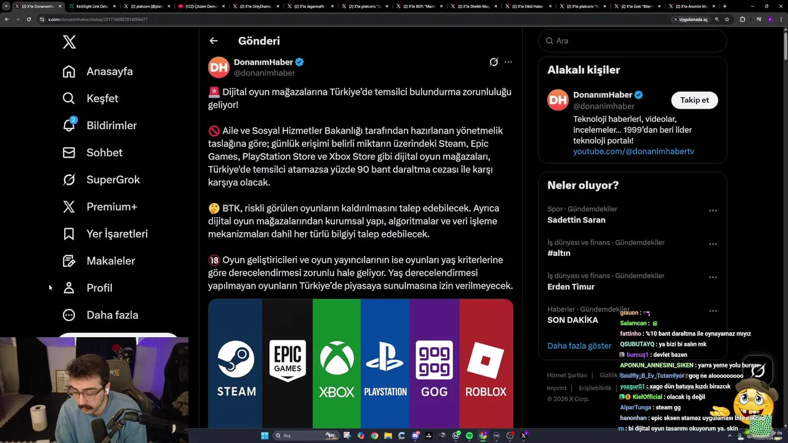Follow DonanımHaber with Takip et
The height and width of the screenshot is (443, 788).
coord(694,100)
